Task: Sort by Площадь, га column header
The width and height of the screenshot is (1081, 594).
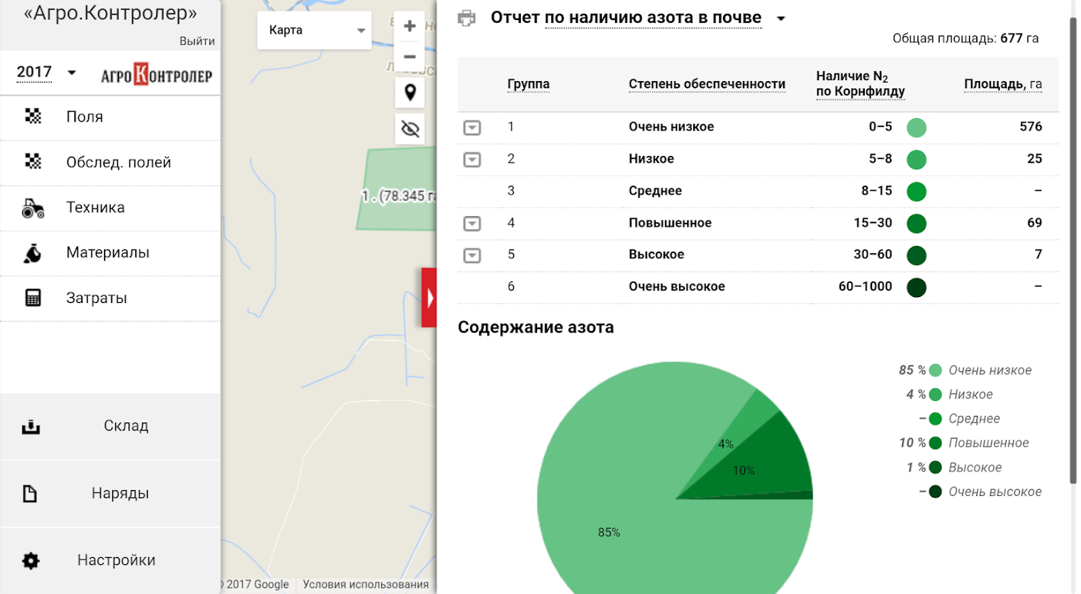Action: click(1003, 84)
